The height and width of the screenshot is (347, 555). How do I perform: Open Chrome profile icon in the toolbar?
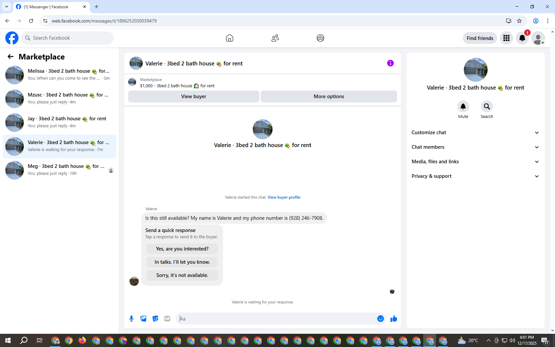(536, 21)
